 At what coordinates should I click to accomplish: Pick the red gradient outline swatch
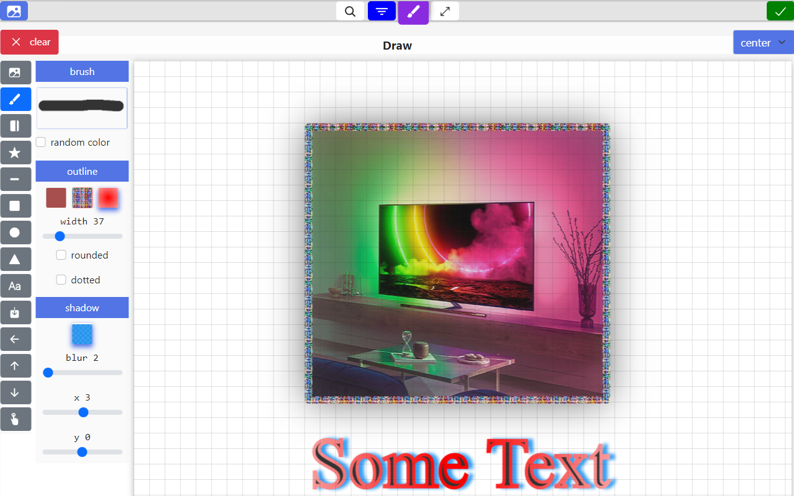108,198
